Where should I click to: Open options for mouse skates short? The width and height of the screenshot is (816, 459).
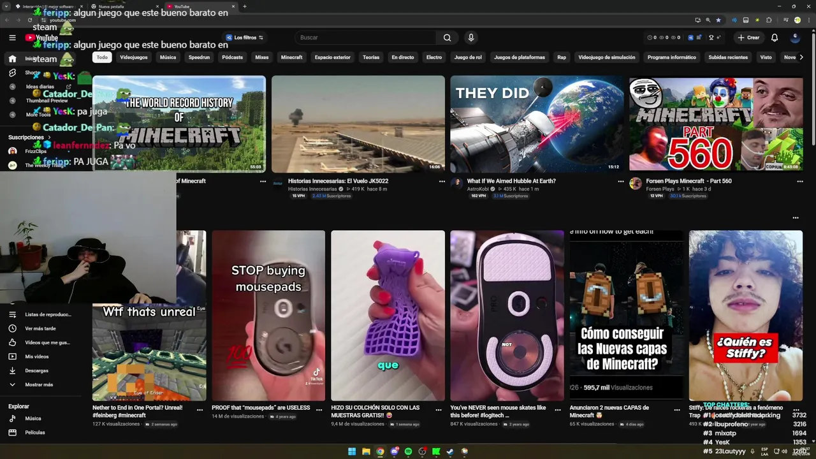[558, 410]
